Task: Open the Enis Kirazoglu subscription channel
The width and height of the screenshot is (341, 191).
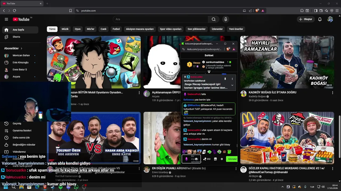Action: point(20,63)
